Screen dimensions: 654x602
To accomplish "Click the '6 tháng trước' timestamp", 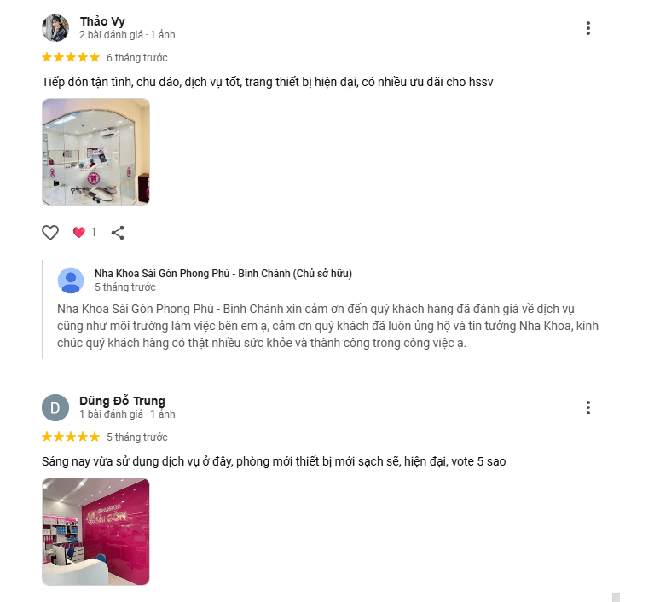I will click(x=136, y=58).
